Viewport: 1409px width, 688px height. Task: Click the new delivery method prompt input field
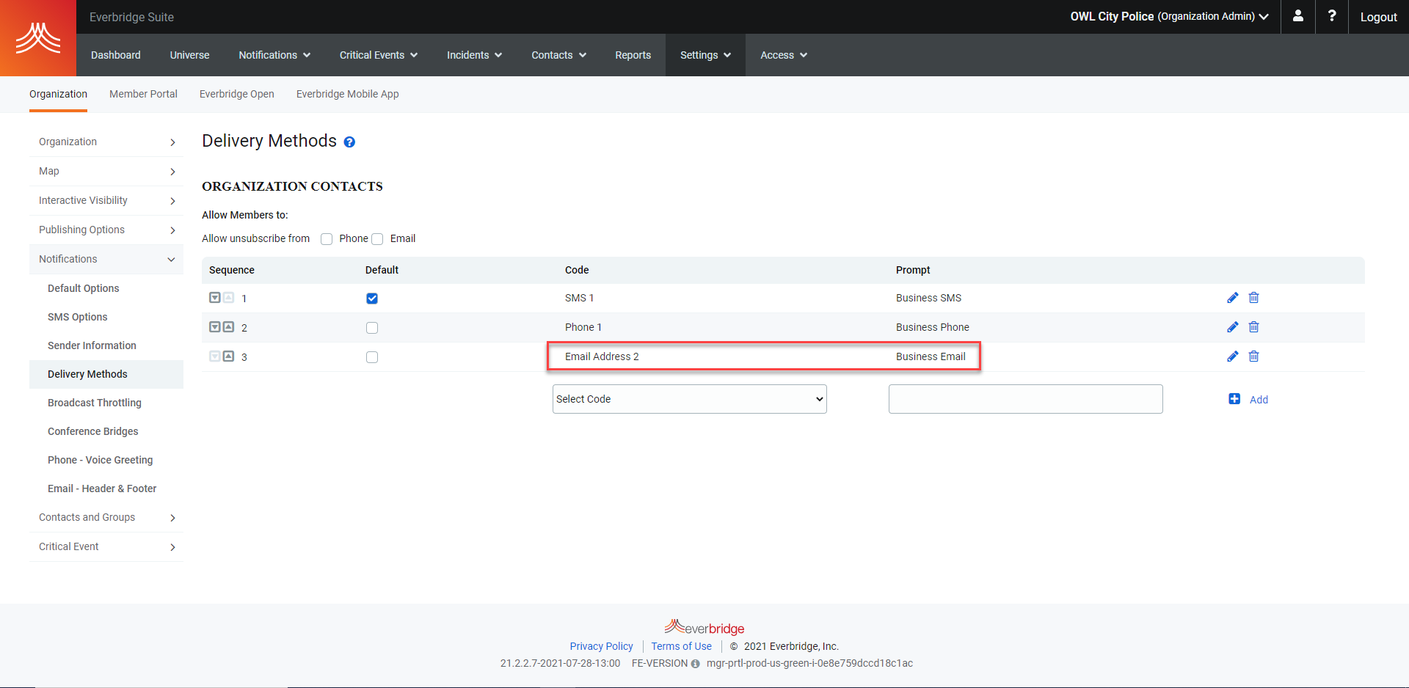(x=1025, y=399)
